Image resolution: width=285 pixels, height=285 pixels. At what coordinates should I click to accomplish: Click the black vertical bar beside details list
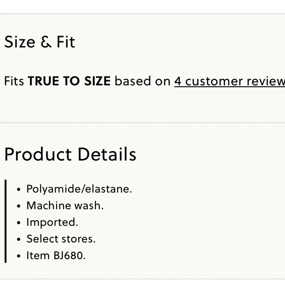click(x=5, y=221)
